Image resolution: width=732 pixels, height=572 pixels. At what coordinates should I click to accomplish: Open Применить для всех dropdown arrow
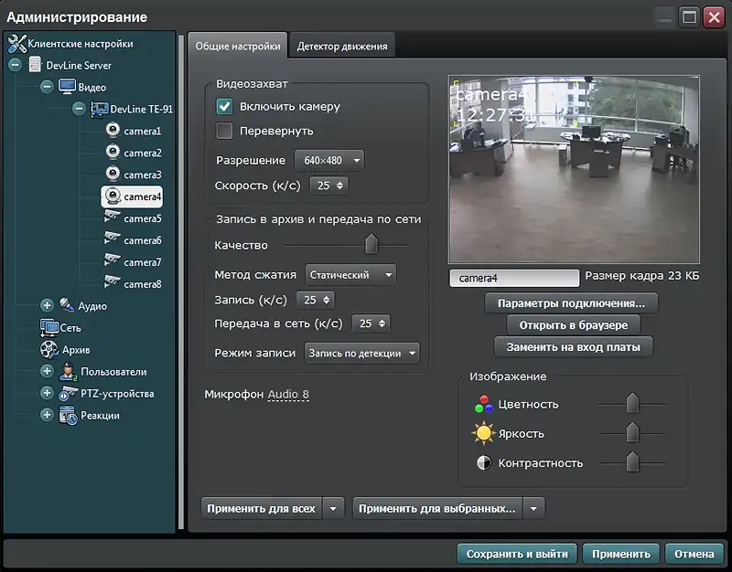tap(333, 509)
